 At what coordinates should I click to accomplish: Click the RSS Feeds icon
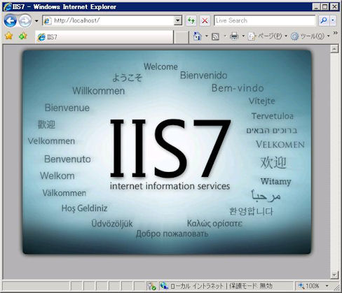215,36
